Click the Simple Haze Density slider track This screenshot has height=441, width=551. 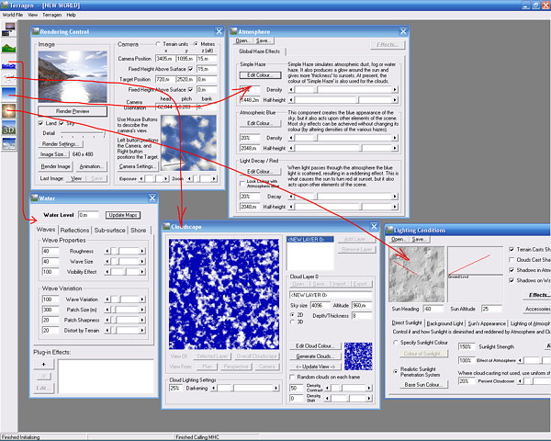pyautogui.click(x=343, y=90)
